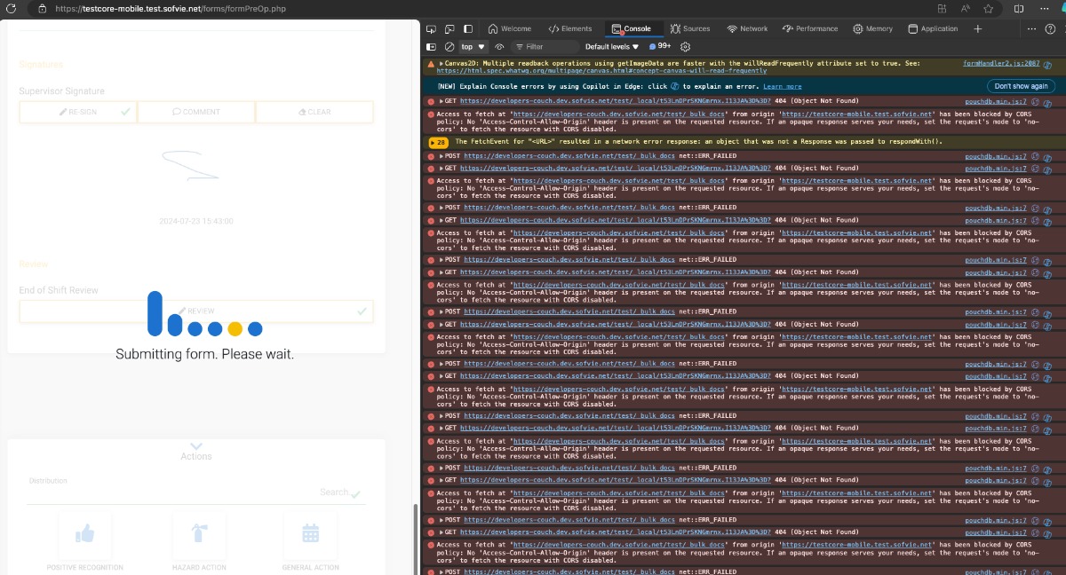The image size is (1066, 575).
Task: Click the RE-SIGN button
Action: (78, 112)
